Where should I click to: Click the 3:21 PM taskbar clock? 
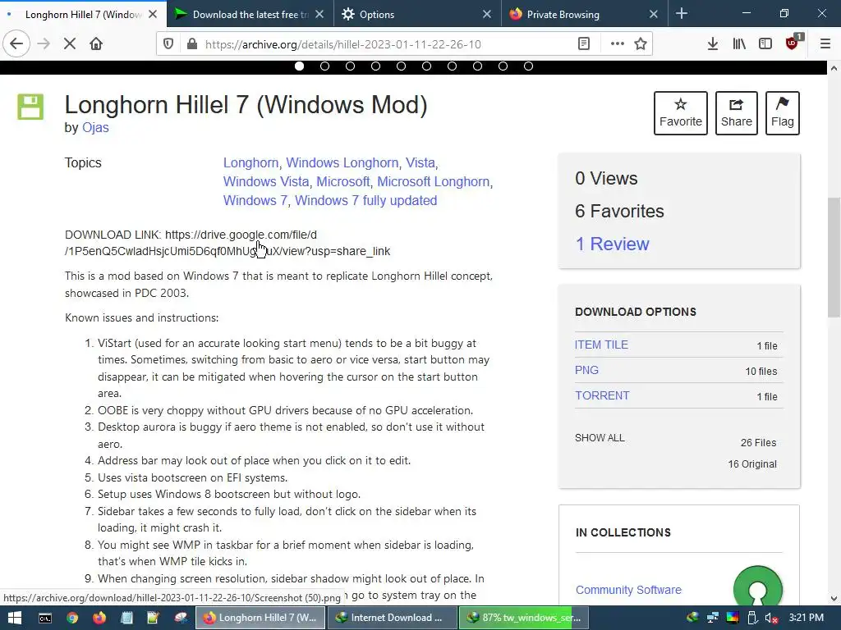807,618
